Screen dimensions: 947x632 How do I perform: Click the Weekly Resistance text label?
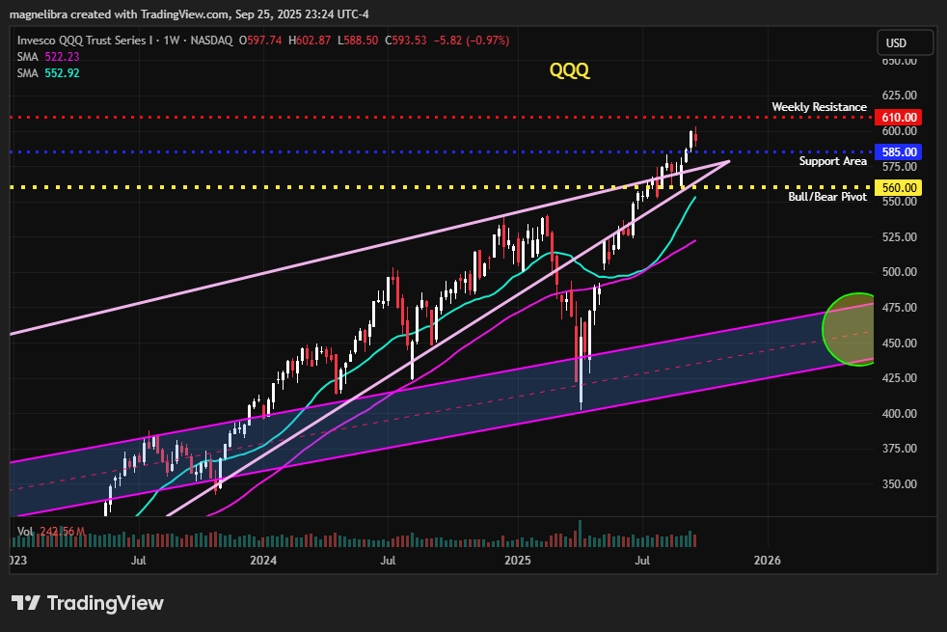(x=819, y=107)
